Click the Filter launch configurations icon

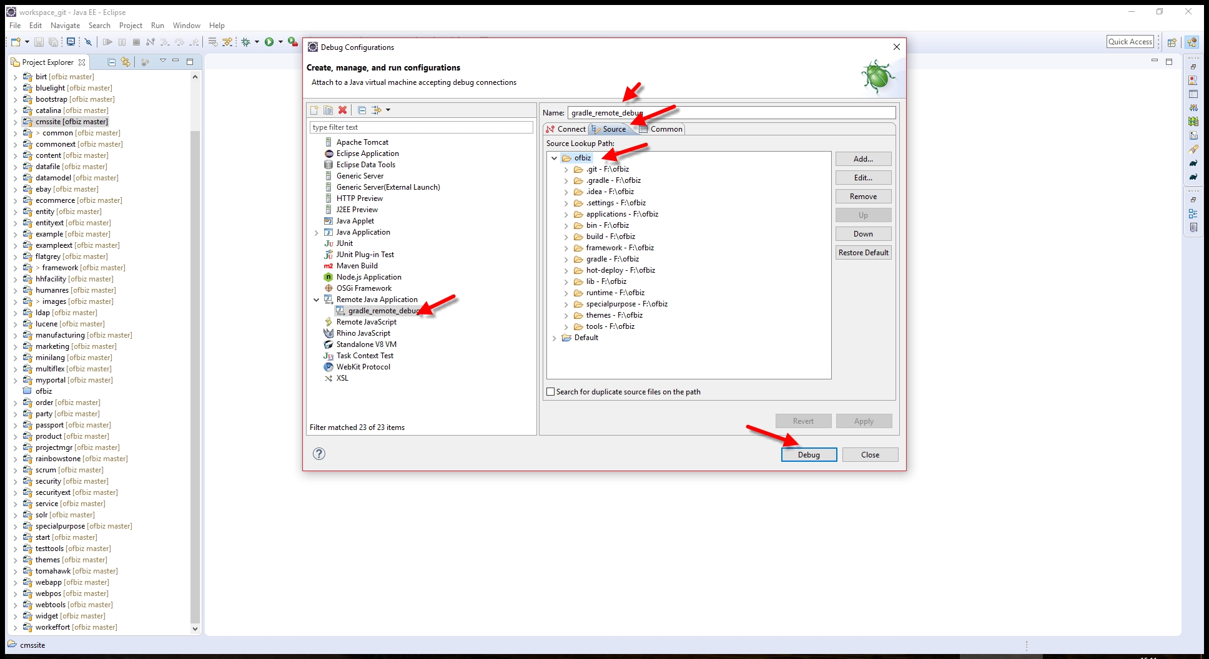(377, 110)
